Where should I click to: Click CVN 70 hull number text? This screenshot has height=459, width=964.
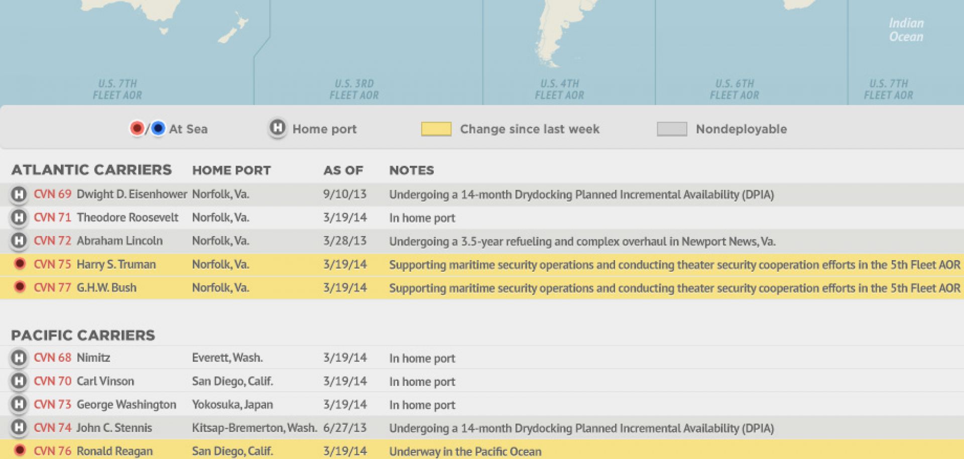pyautogui.click(x=53, y=381)
